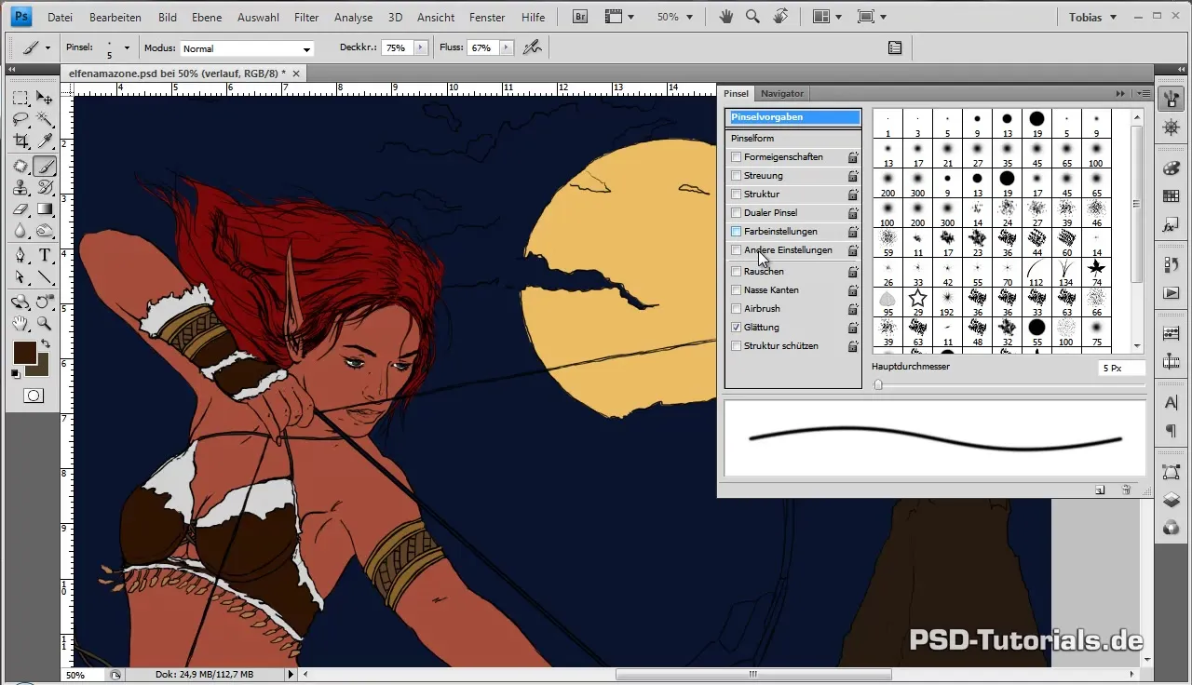This screenshot has height=685, width=1192.
Task: Click the Hauptdurchmesser slider handle
Action: [x=878, y=385]
